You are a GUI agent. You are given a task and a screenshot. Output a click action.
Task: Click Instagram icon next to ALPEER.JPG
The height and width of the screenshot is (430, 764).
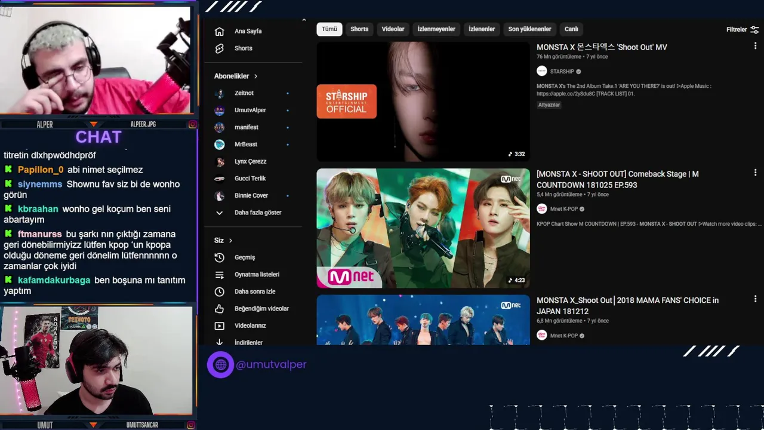coord(192,124)
